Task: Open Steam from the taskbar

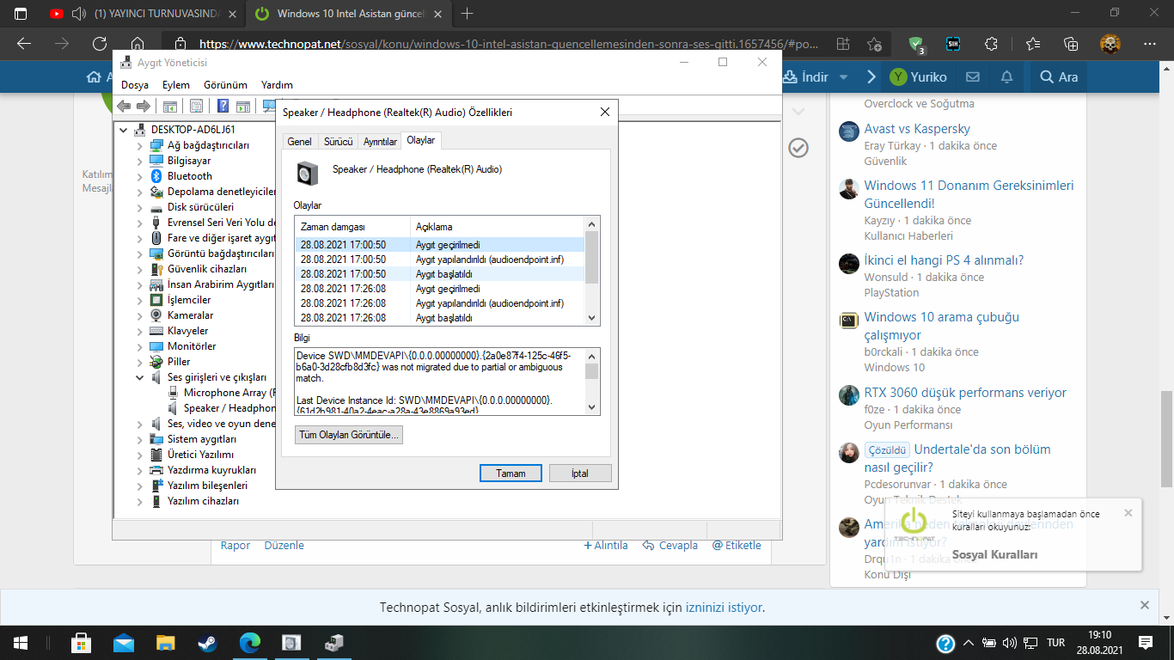Action: 208,643
